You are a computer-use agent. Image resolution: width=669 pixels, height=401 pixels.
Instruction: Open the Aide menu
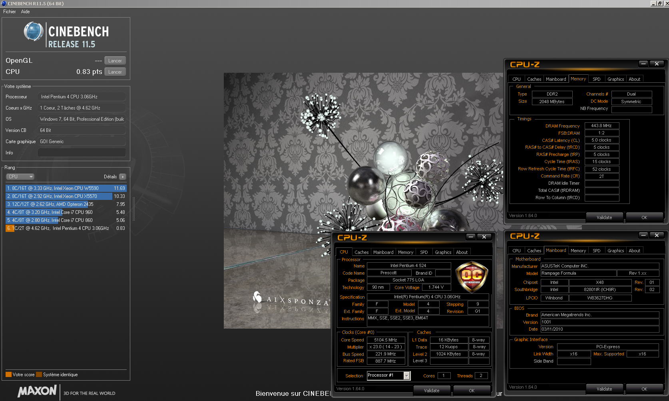[25, 12]
